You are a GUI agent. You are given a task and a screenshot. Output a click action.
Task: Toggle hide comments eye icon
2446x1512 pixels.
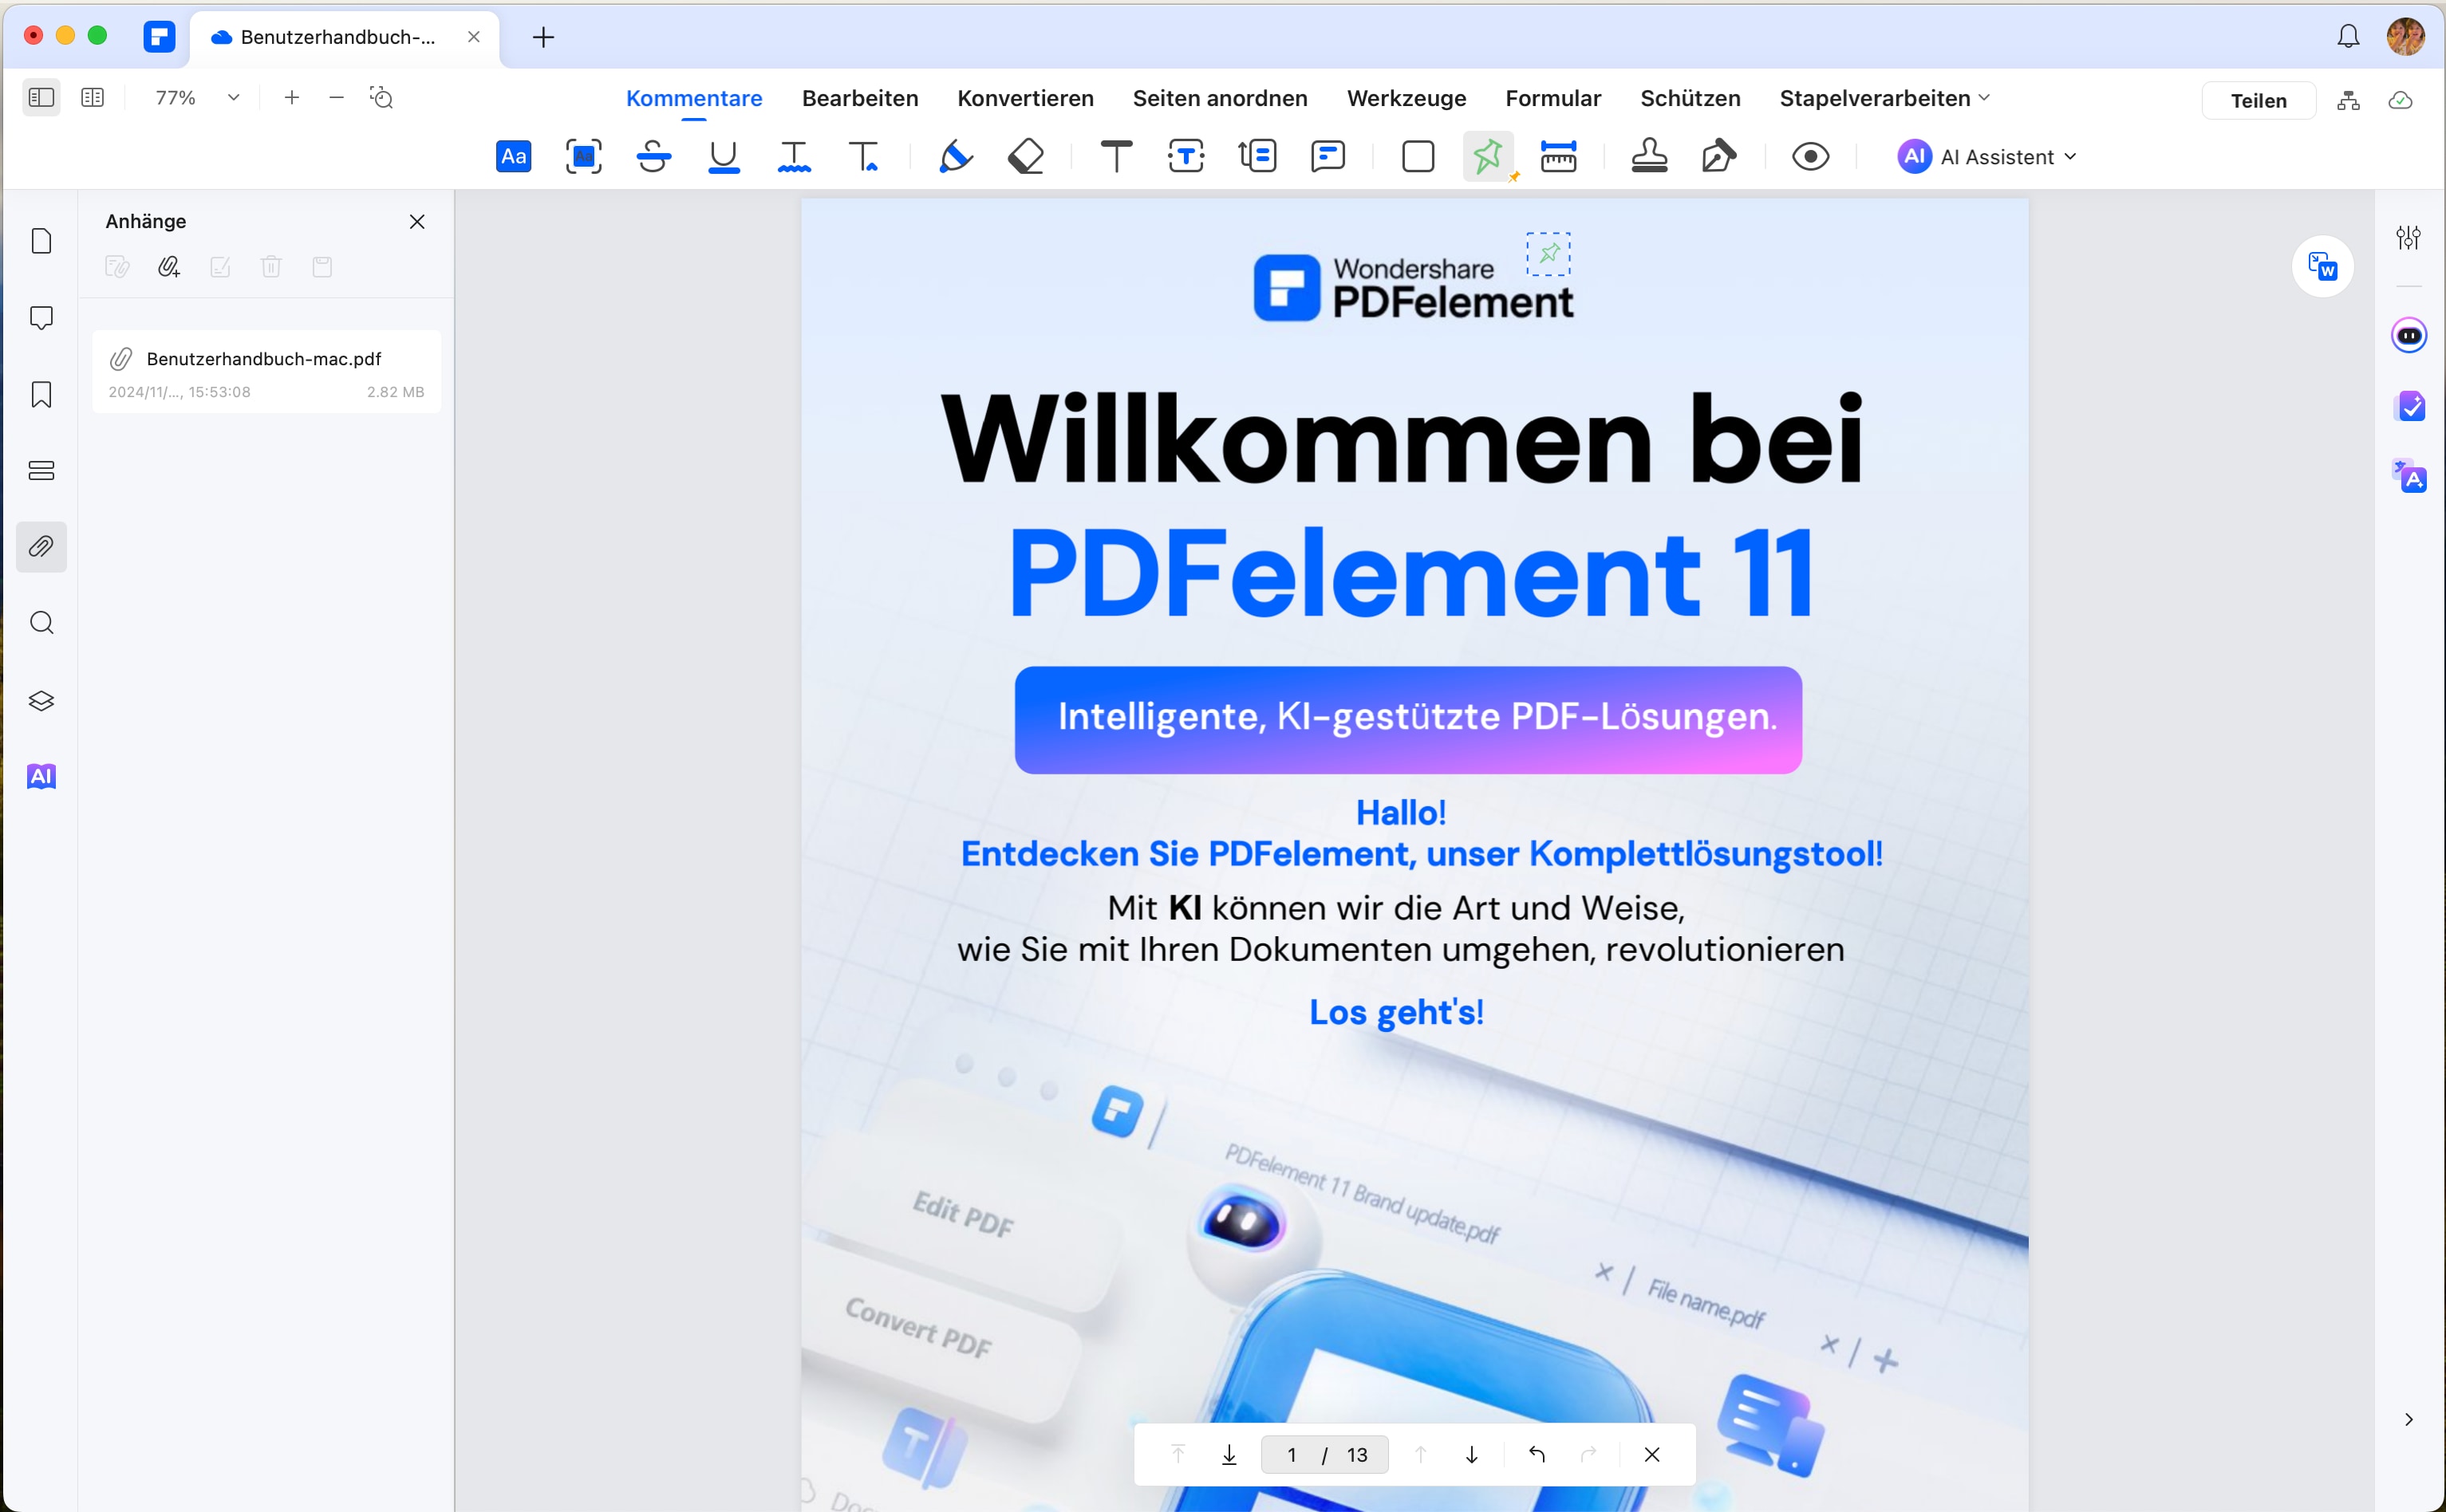[x=1809, y=156]
